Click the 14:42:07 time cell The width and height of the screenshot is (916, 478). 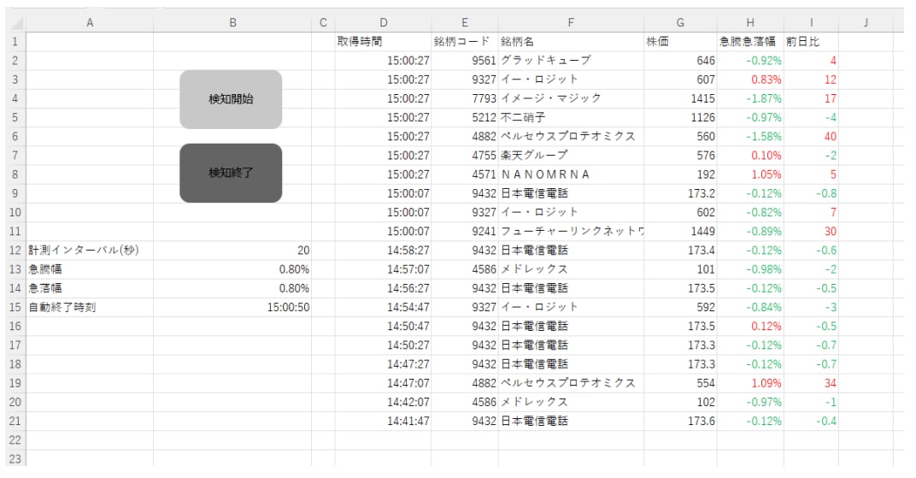click(383, 402)
